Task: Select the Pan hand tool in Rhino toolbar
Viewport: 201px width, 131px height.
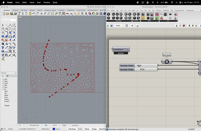Action: 38,13
